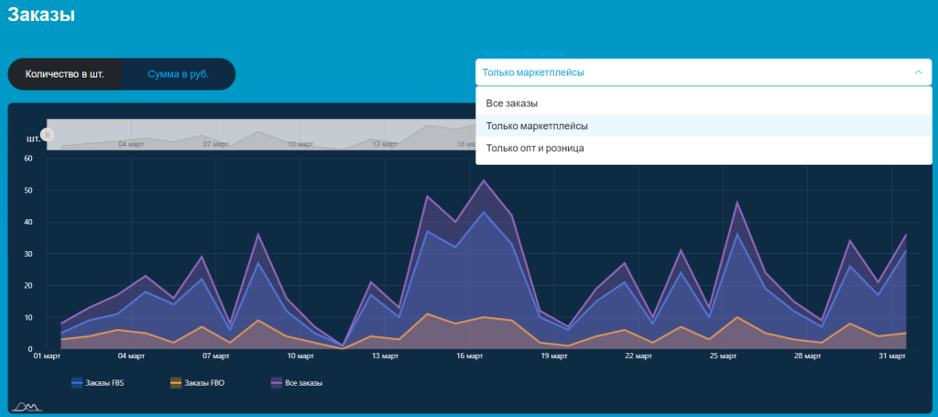
Task: Toggle Заказы FBS series via its legend label
Action: coord(105,383)
